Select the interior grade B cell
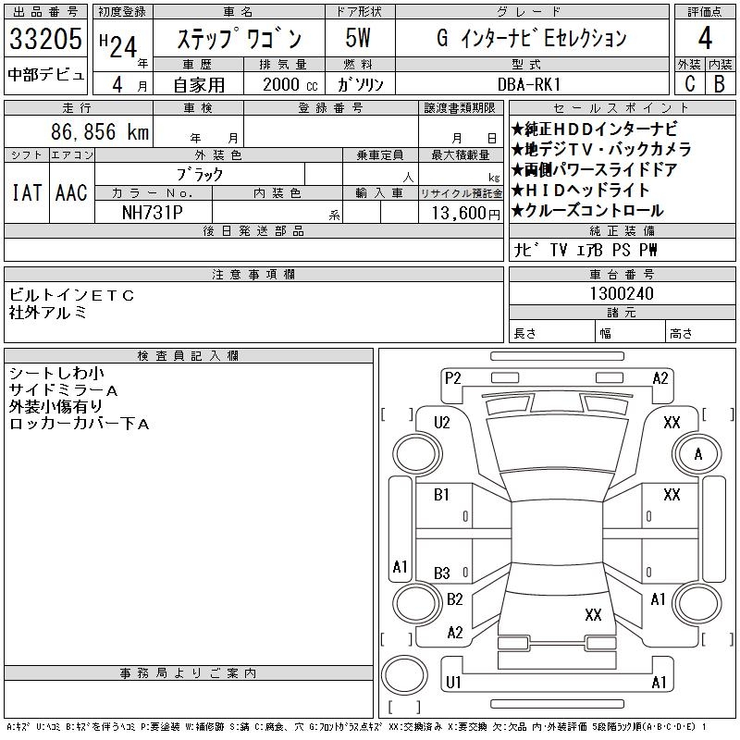The height and width of the screenshot is (740, 740). click(720, 83)
